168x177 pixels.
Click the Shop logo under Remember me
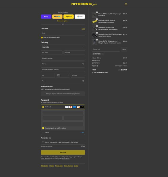click(83, 146)
